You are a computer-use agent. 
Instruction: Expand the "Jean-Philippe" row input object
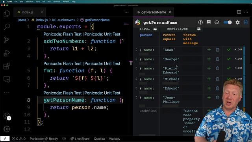(136, 97)
